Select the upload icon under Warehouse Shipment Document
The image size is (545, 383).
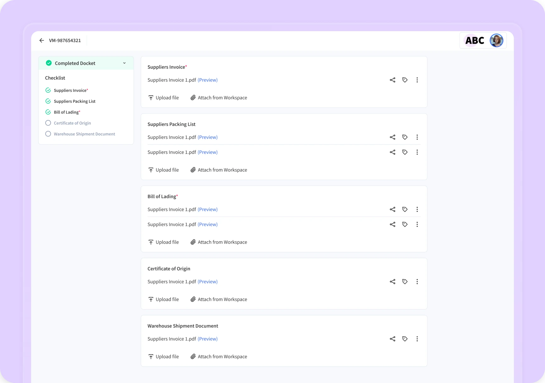point(151,356)
